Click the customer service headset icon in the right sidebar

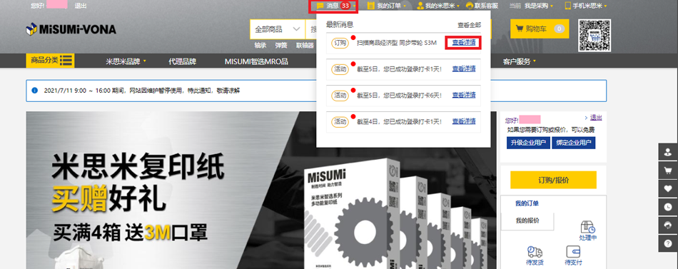[x=668, y=225]
